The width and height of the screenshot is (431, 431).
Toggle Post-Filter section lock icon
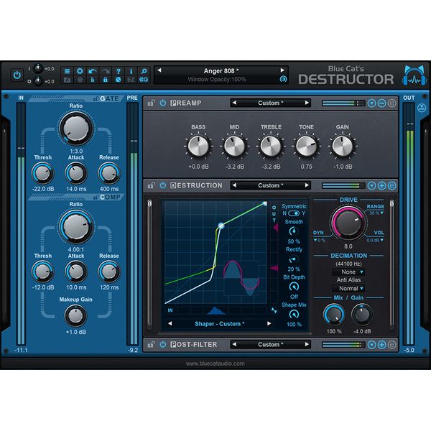tap(151, 345)
